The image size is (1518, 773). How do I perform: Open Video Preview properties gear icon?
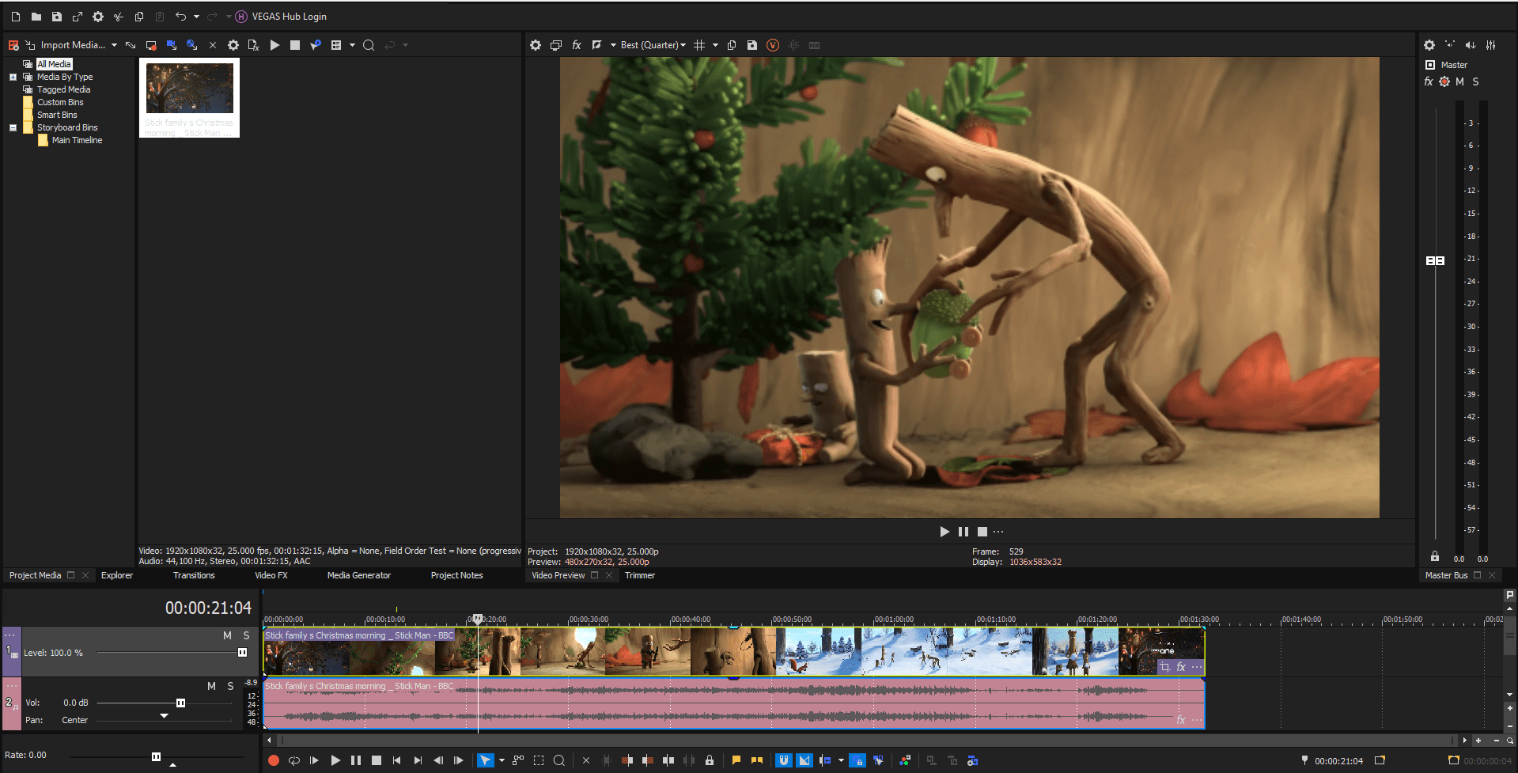click(x=536, y=45)
